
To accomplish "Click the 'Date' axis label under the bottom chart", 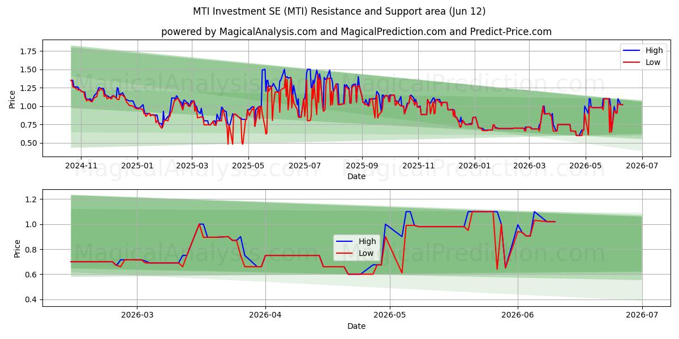I will (356, 326).
